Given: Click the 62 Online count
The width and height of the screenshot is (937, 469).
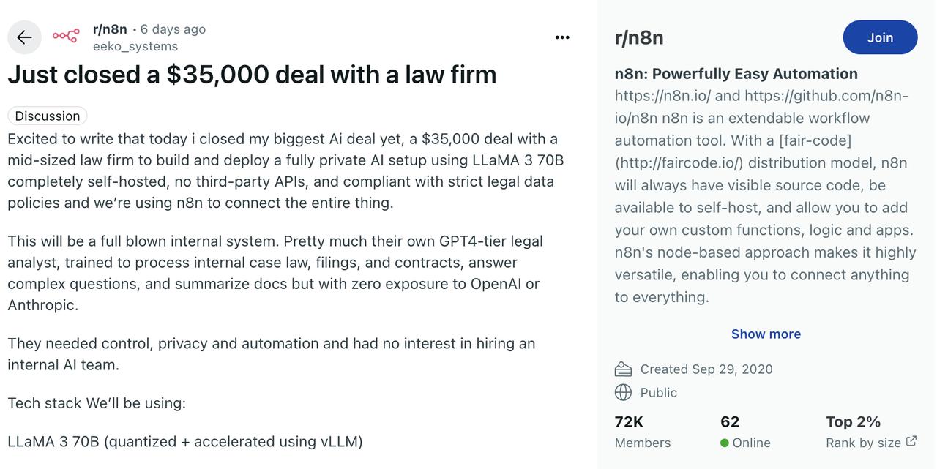Looking at the screenshot, I should point(745,432).
